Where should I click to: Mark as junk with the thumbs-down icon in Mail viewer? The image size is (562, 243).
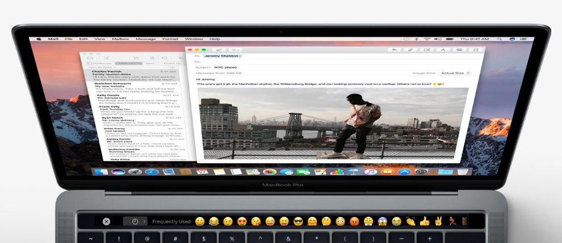click(165, 58)
